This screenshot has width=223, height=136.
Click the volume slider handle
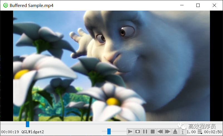pyautogui.click(x=109, y=131)
